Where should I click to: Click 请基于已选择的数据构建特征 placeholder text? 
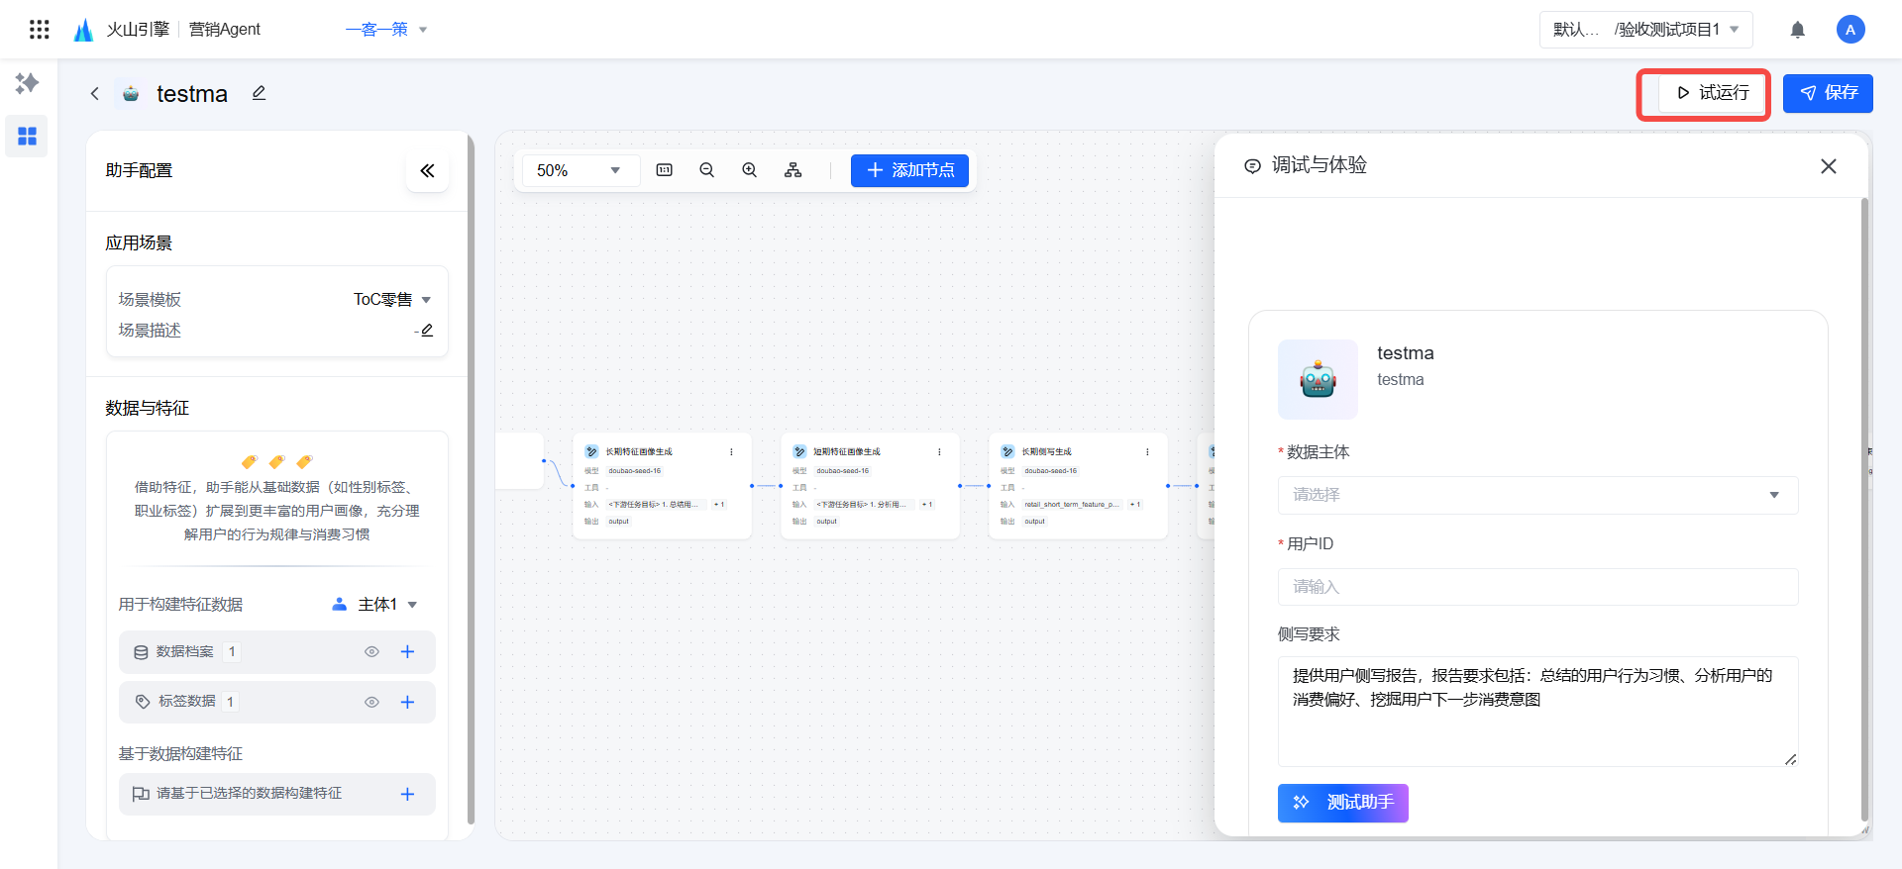pyautogui.click(x=250, y=794)
